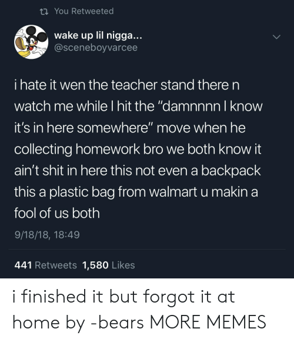Open the "wake up lil" display name
This screenshot has height=342, width=294.
click(98, 35)
